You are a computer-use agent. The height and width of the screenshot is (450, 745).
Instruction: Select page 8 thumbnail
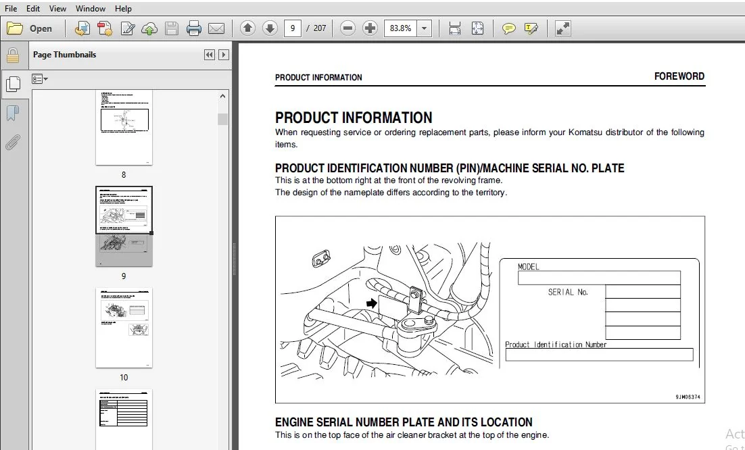[x=124, y=127]
